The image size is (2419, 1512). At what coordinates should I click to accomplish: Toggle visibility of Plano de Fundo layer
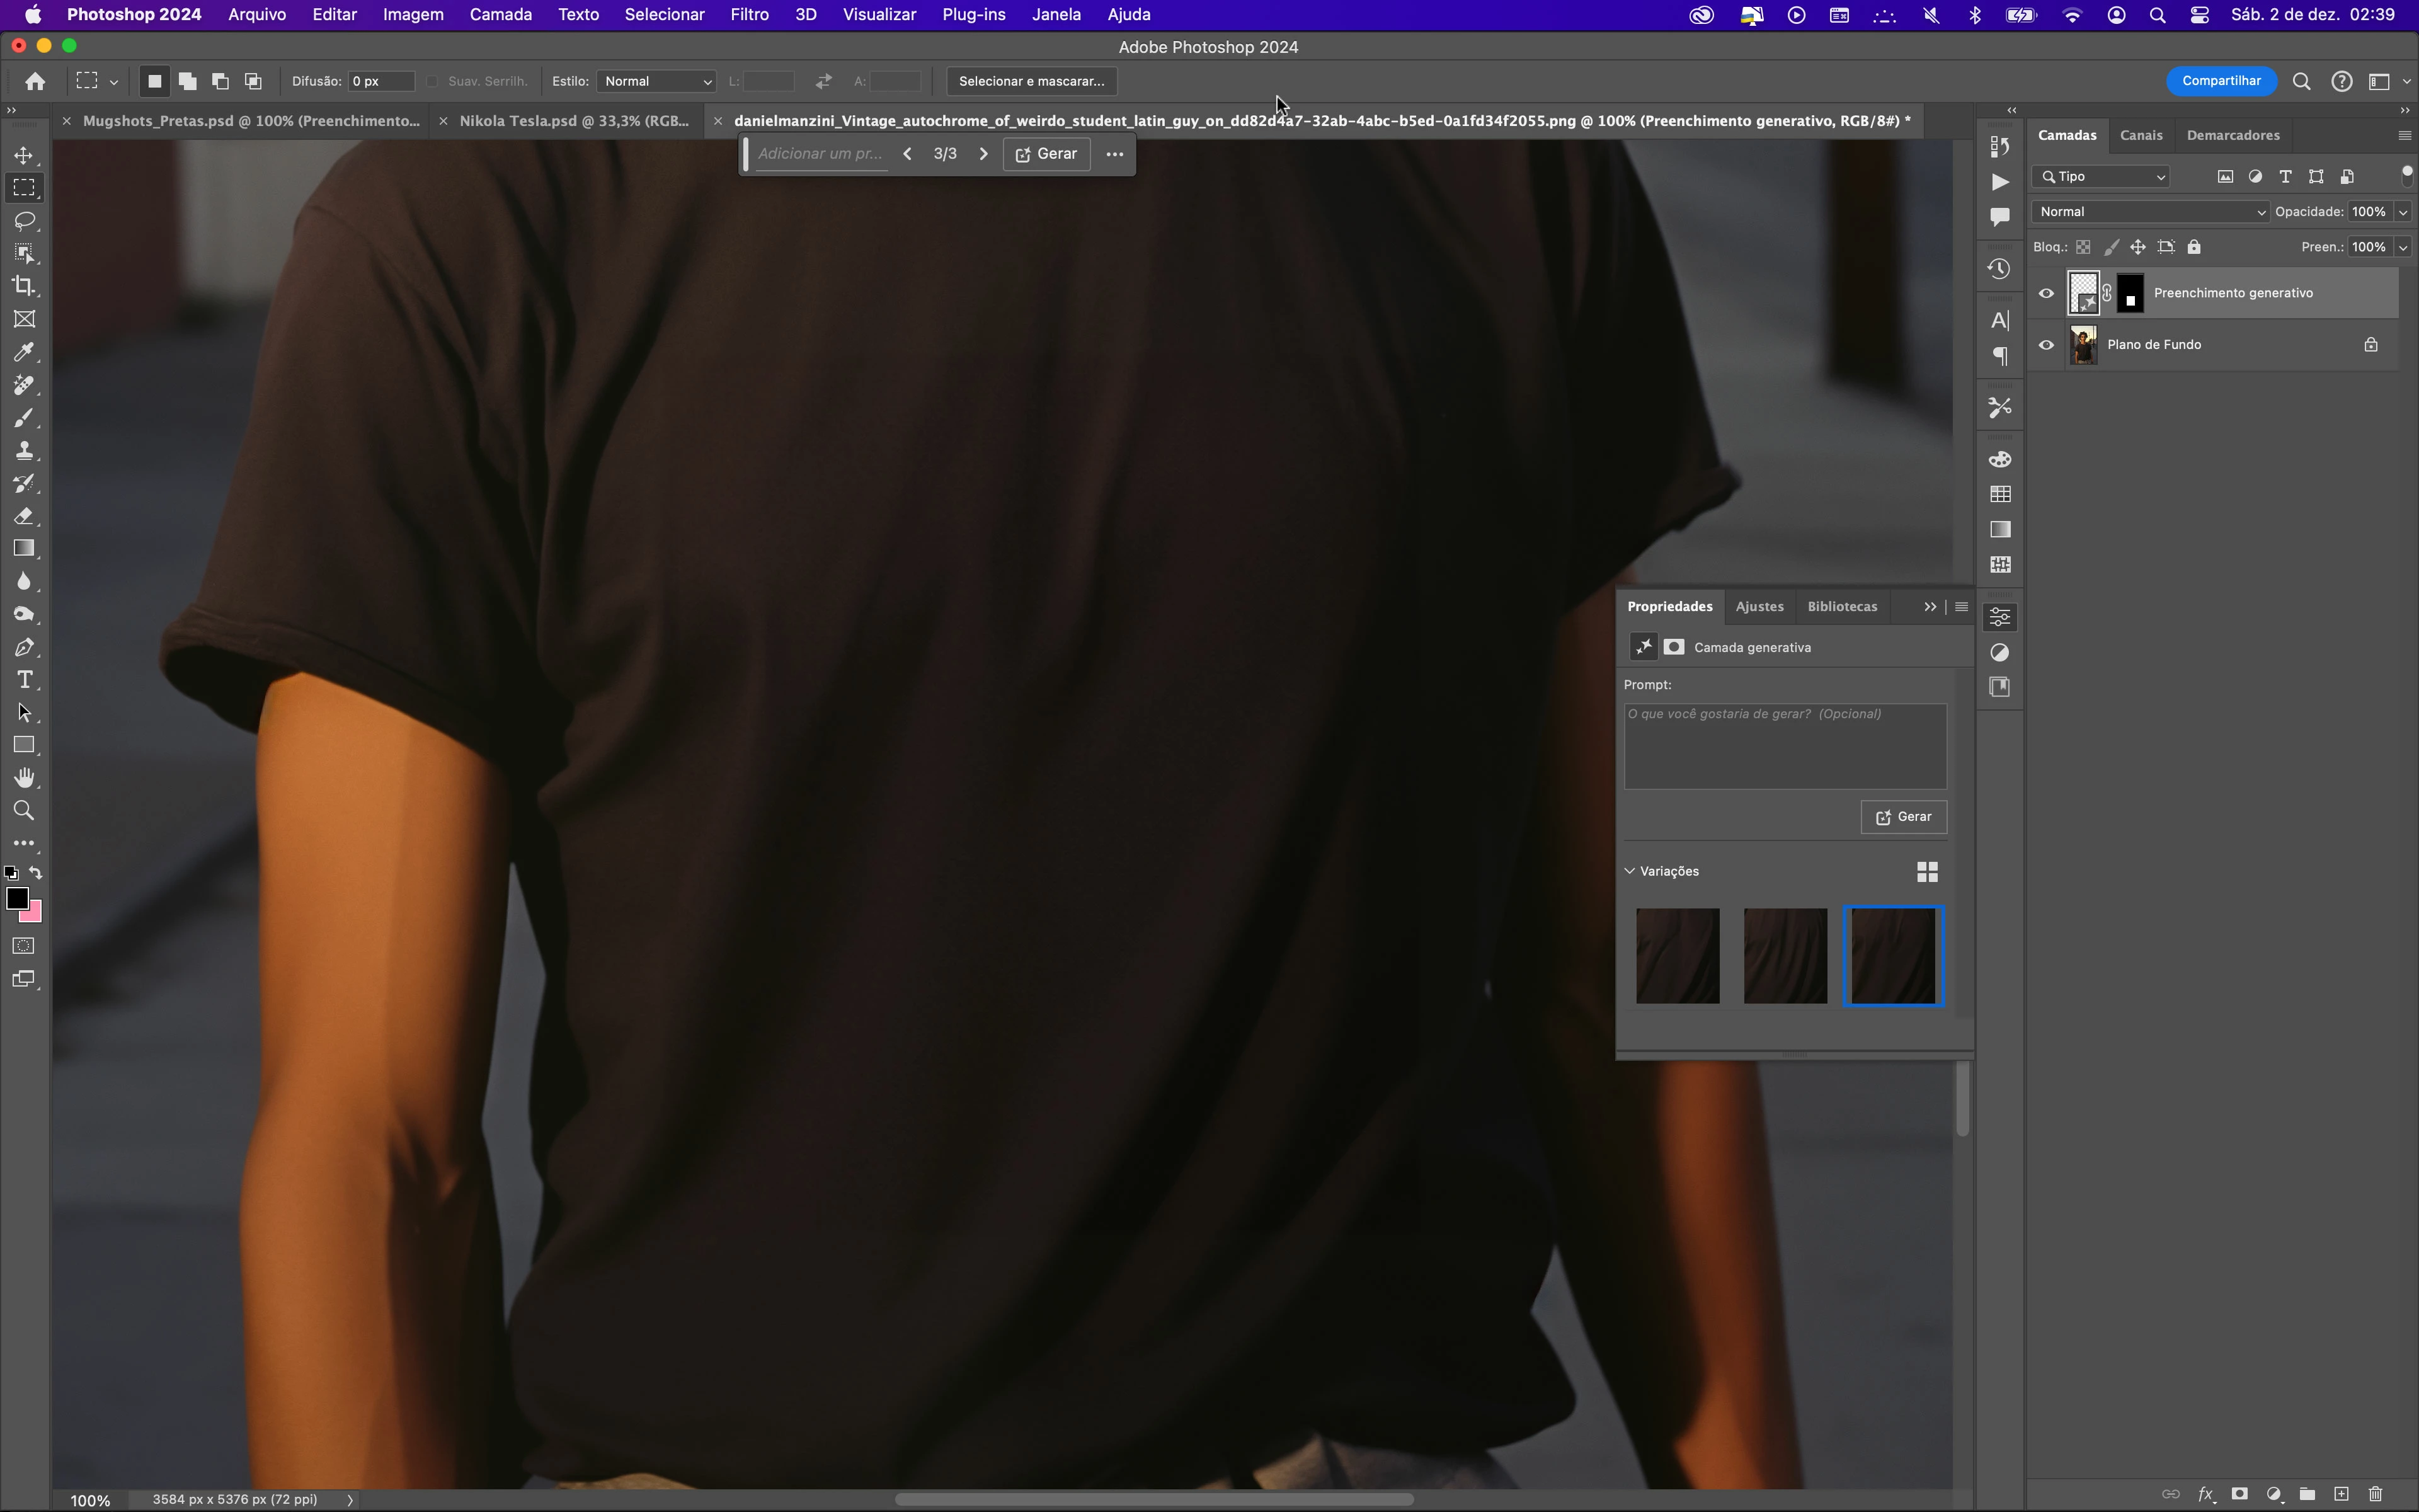pyautogui.click(x=2046, y=345)
